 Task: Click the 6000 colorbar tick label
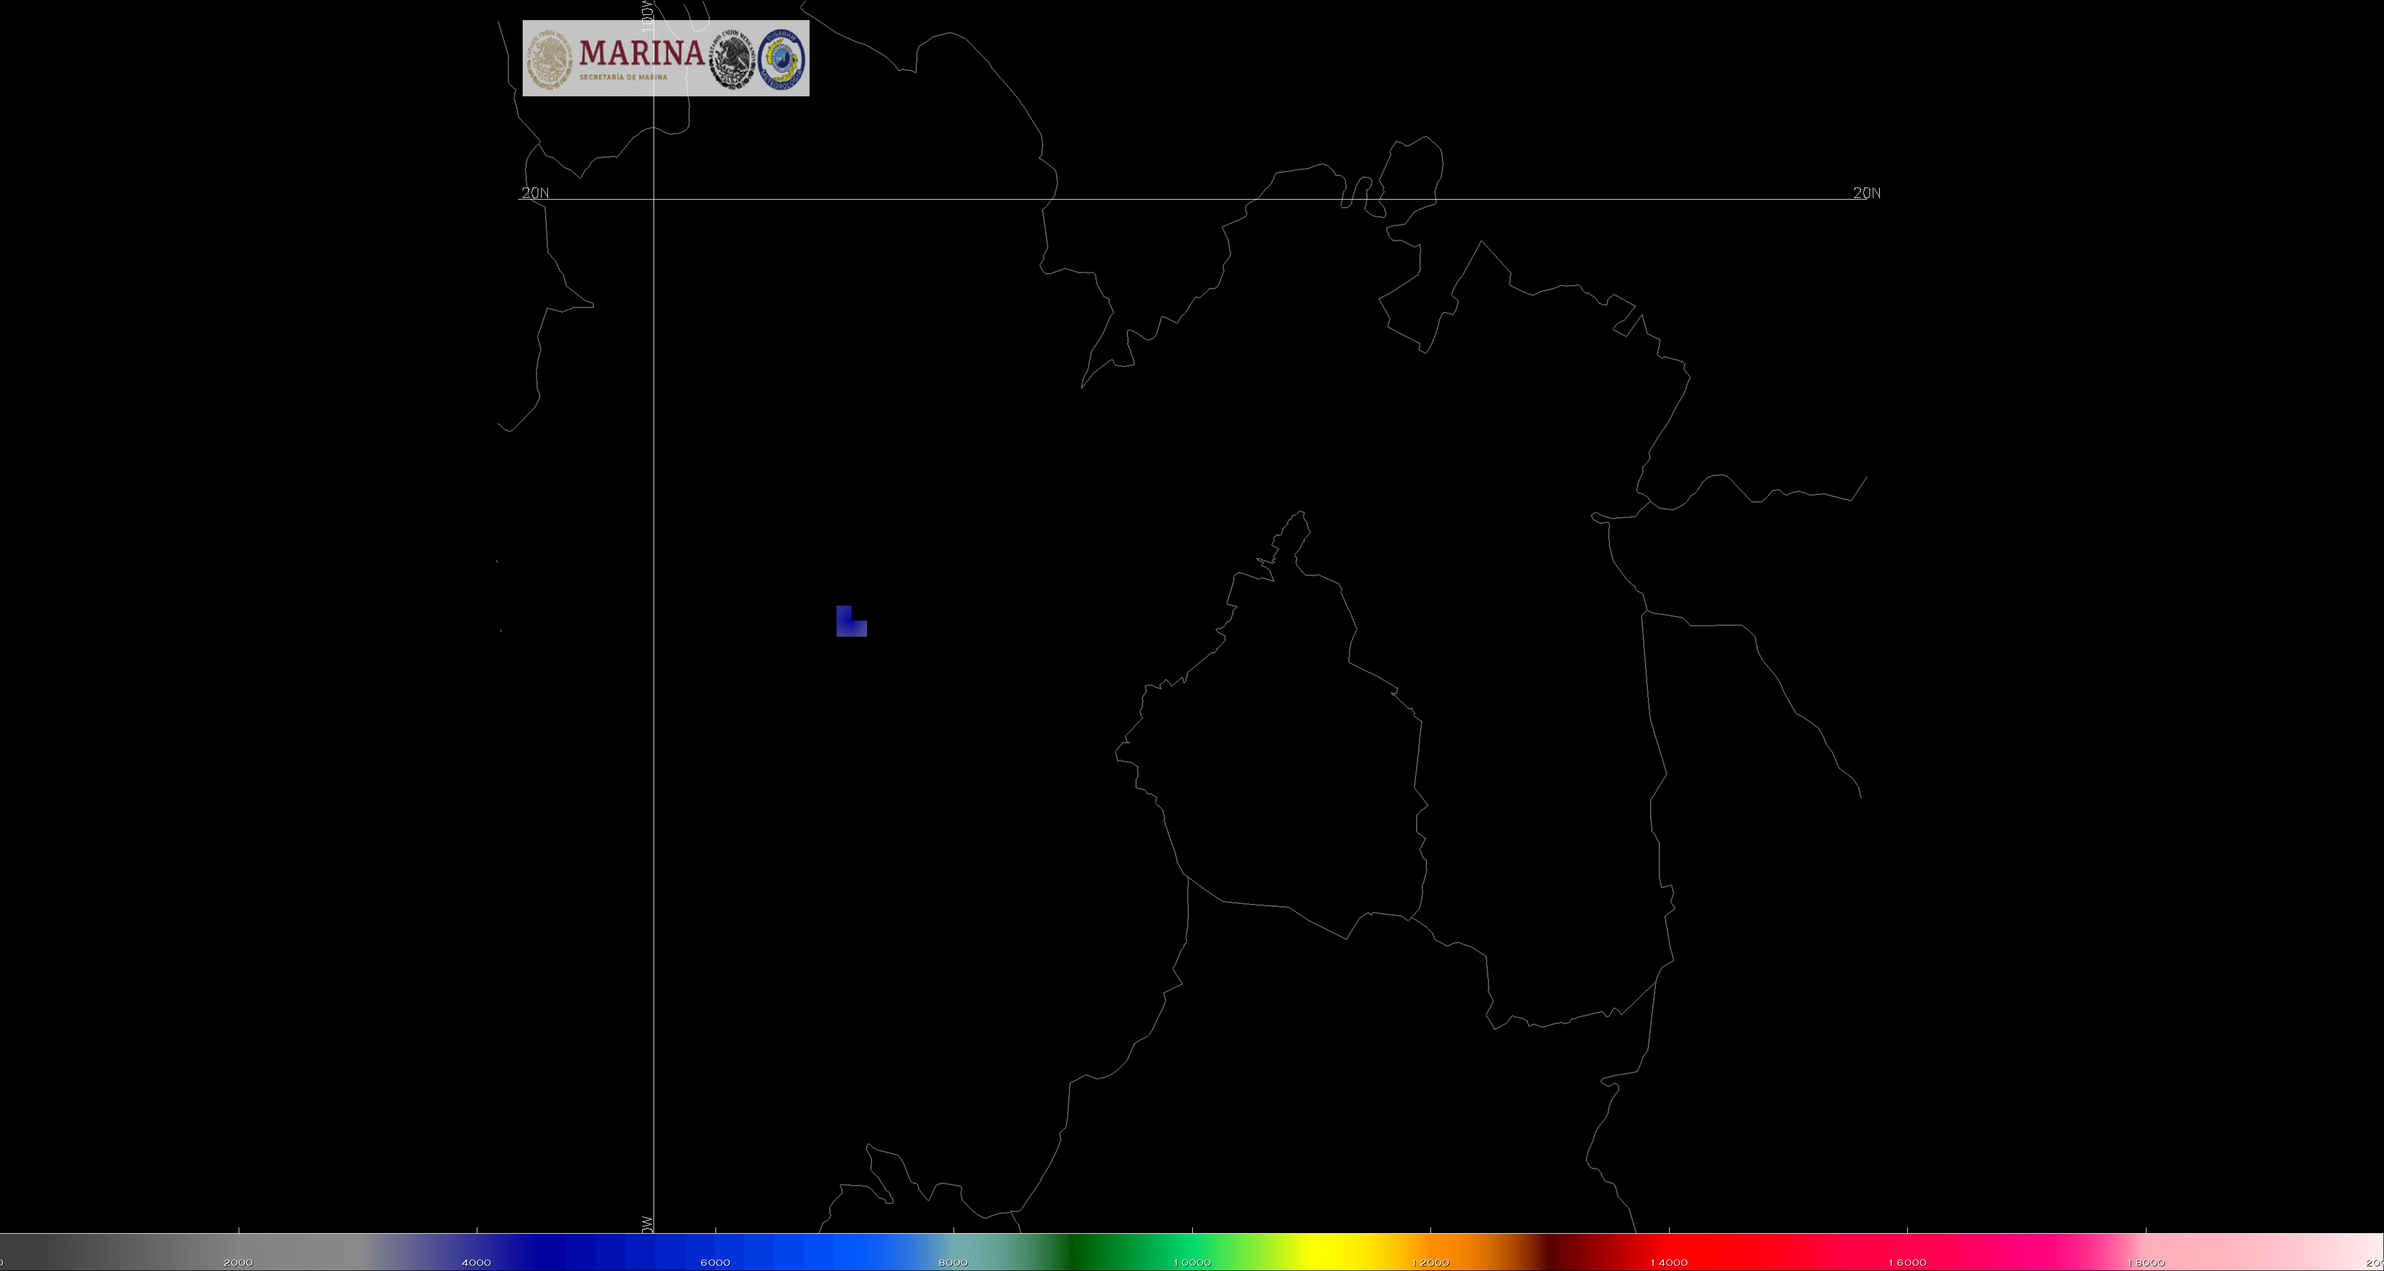tap(714, 1262)
